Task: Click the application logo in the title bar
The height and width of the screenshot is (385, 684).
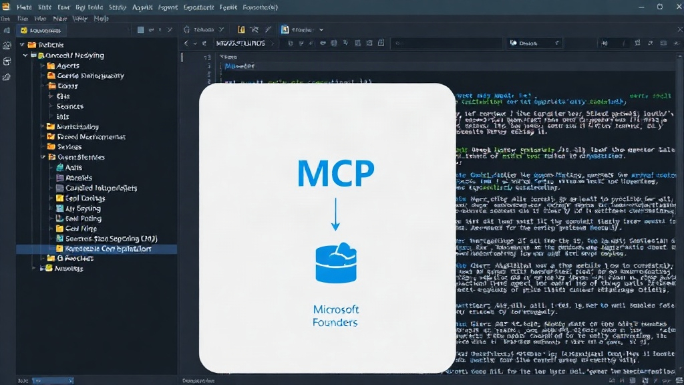Action: click(x=5, y=7)
